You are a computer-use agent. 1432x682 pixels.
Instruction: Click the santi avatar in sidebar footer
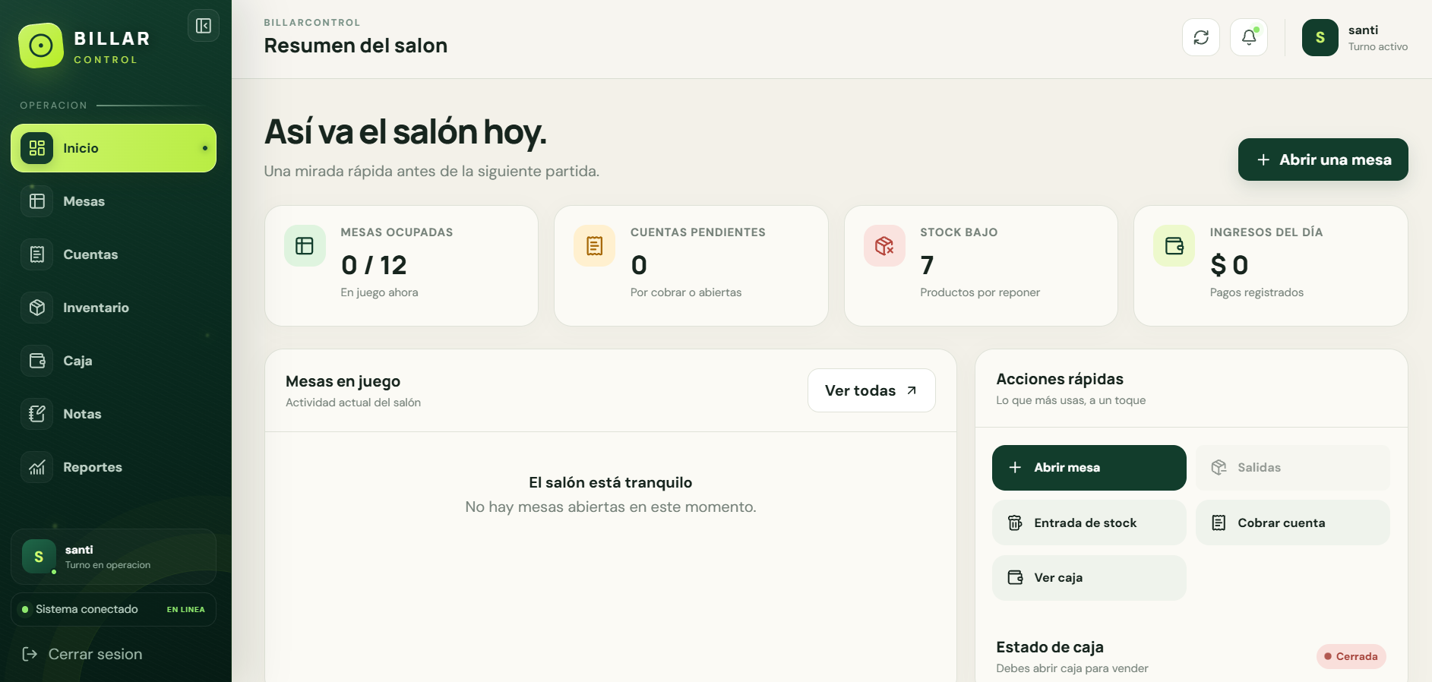pos(39,557)
